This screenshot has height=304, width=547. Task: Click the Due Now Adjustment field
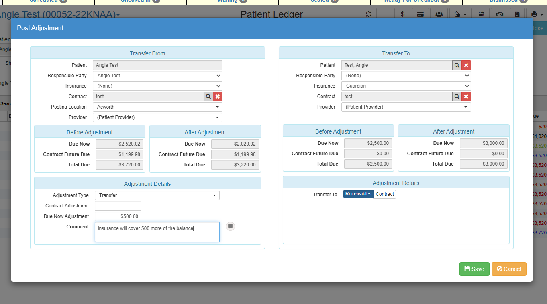coord(118,216)
